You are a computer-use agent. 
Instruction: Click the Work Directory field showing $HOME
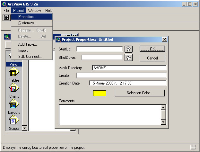(129, 67)
